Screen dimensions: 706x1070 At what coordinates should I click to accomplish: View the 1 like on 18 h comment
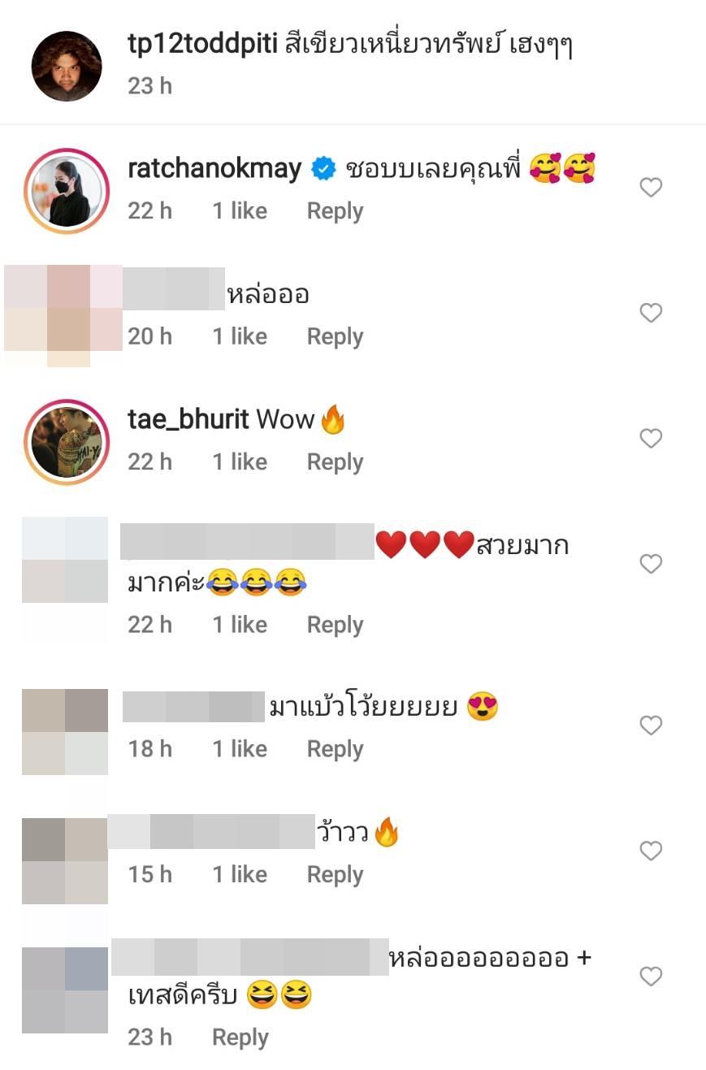(240, 749)
